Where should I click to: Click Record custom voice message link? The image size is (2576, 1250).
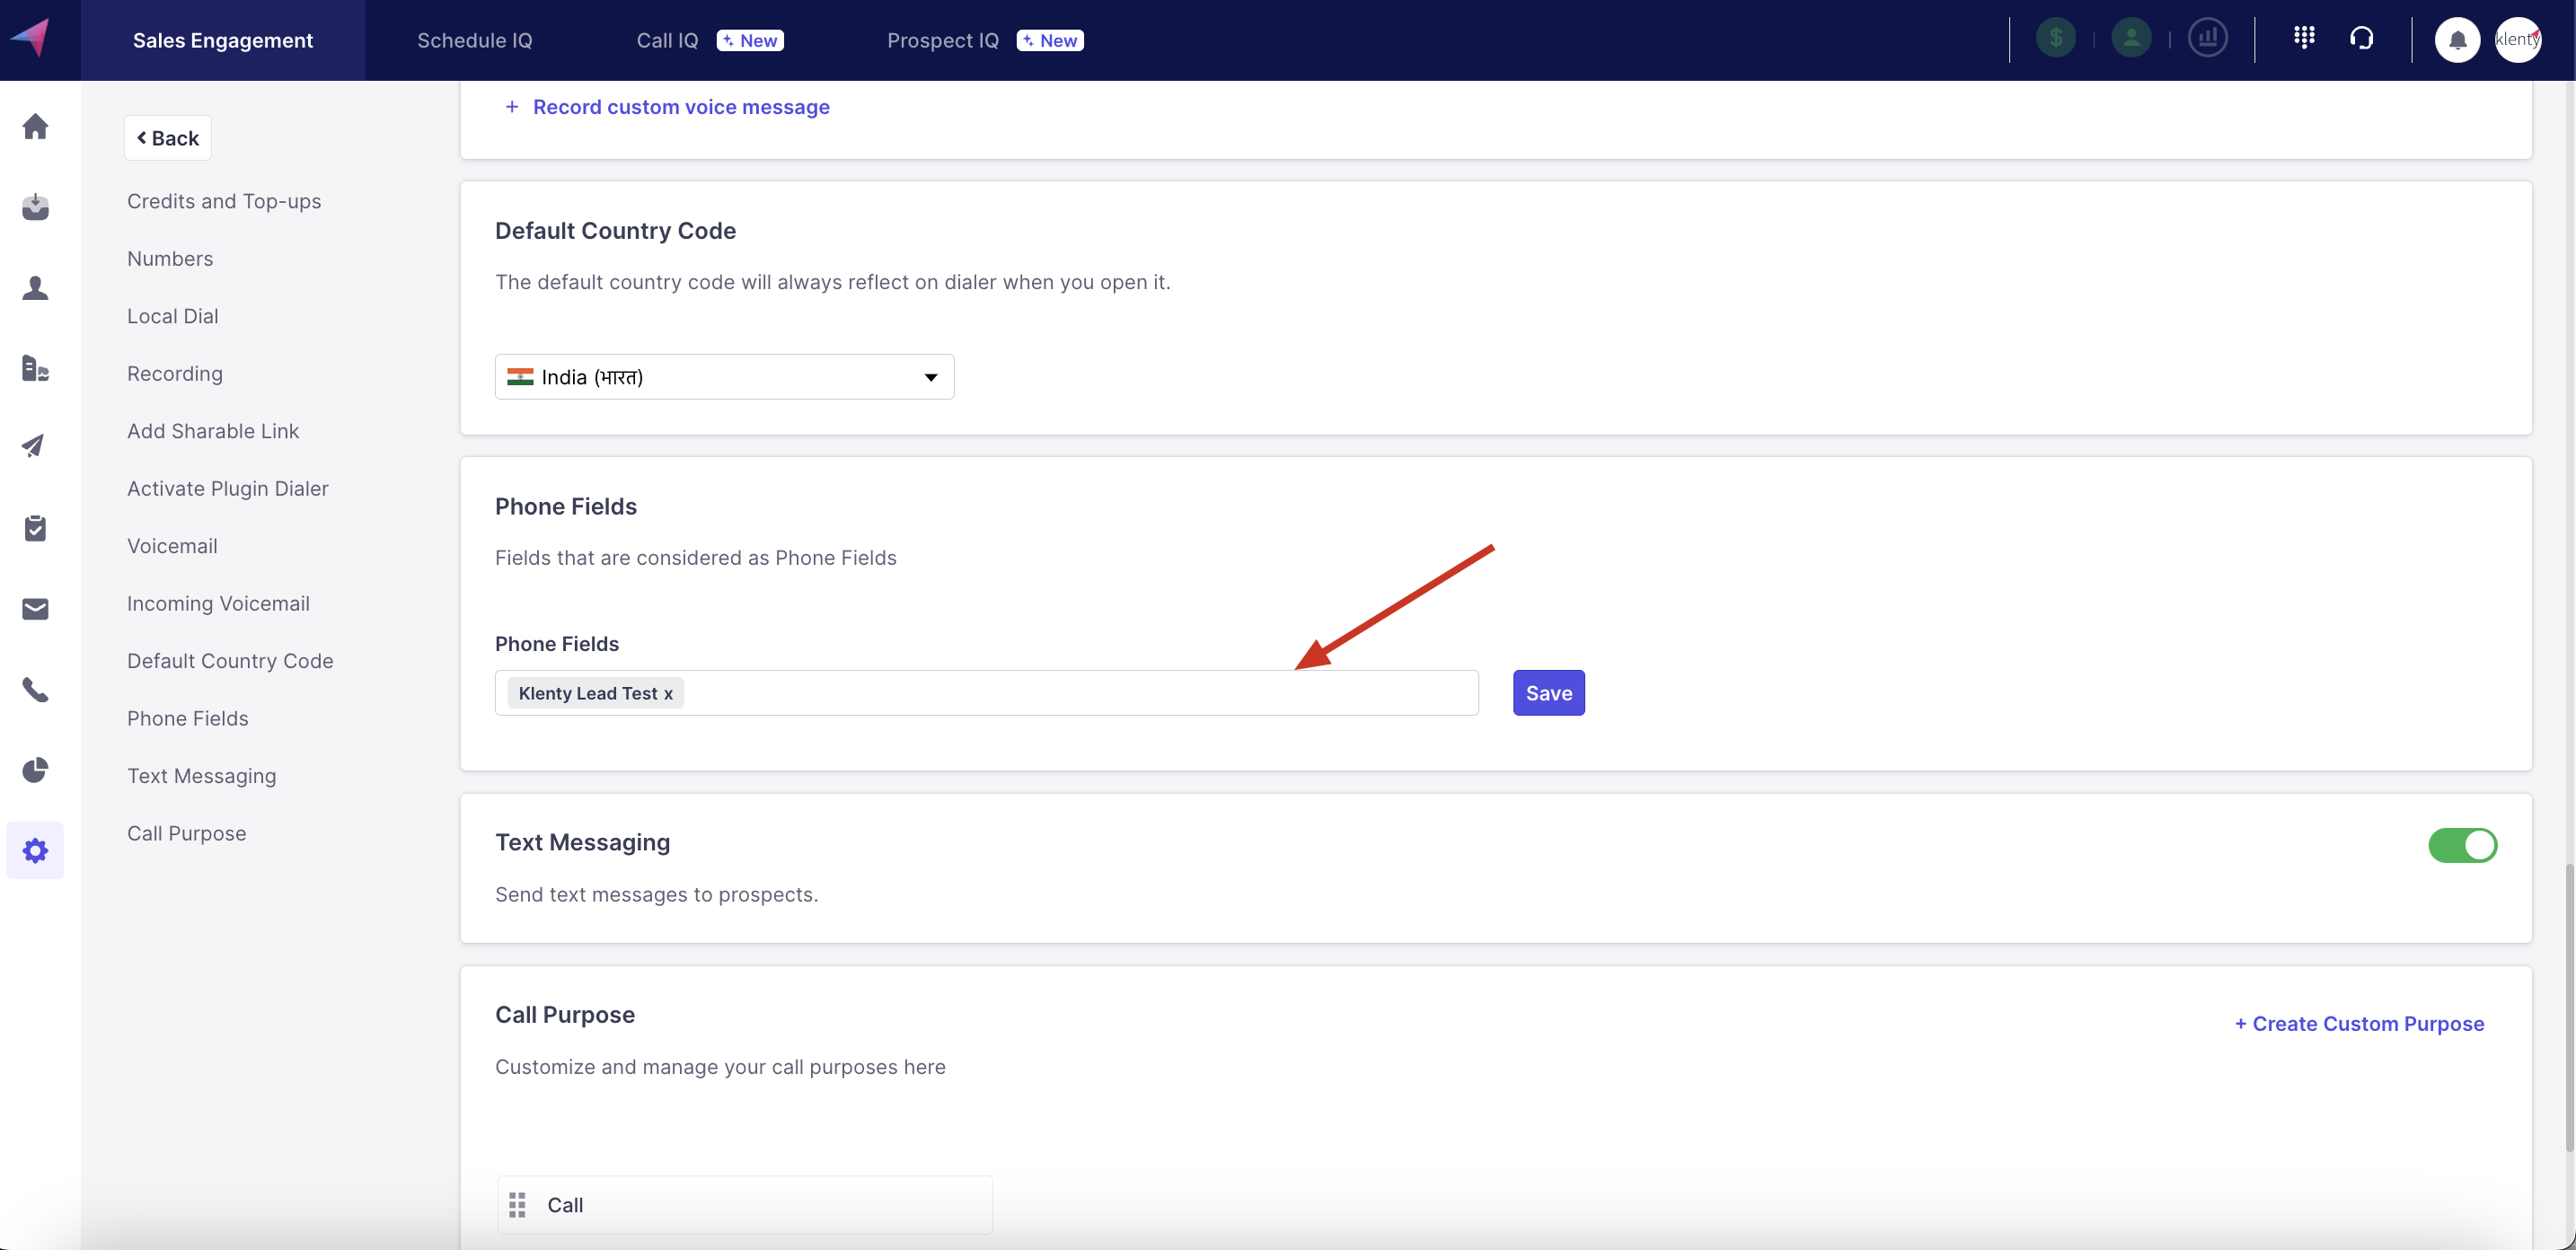click(680, 107)
